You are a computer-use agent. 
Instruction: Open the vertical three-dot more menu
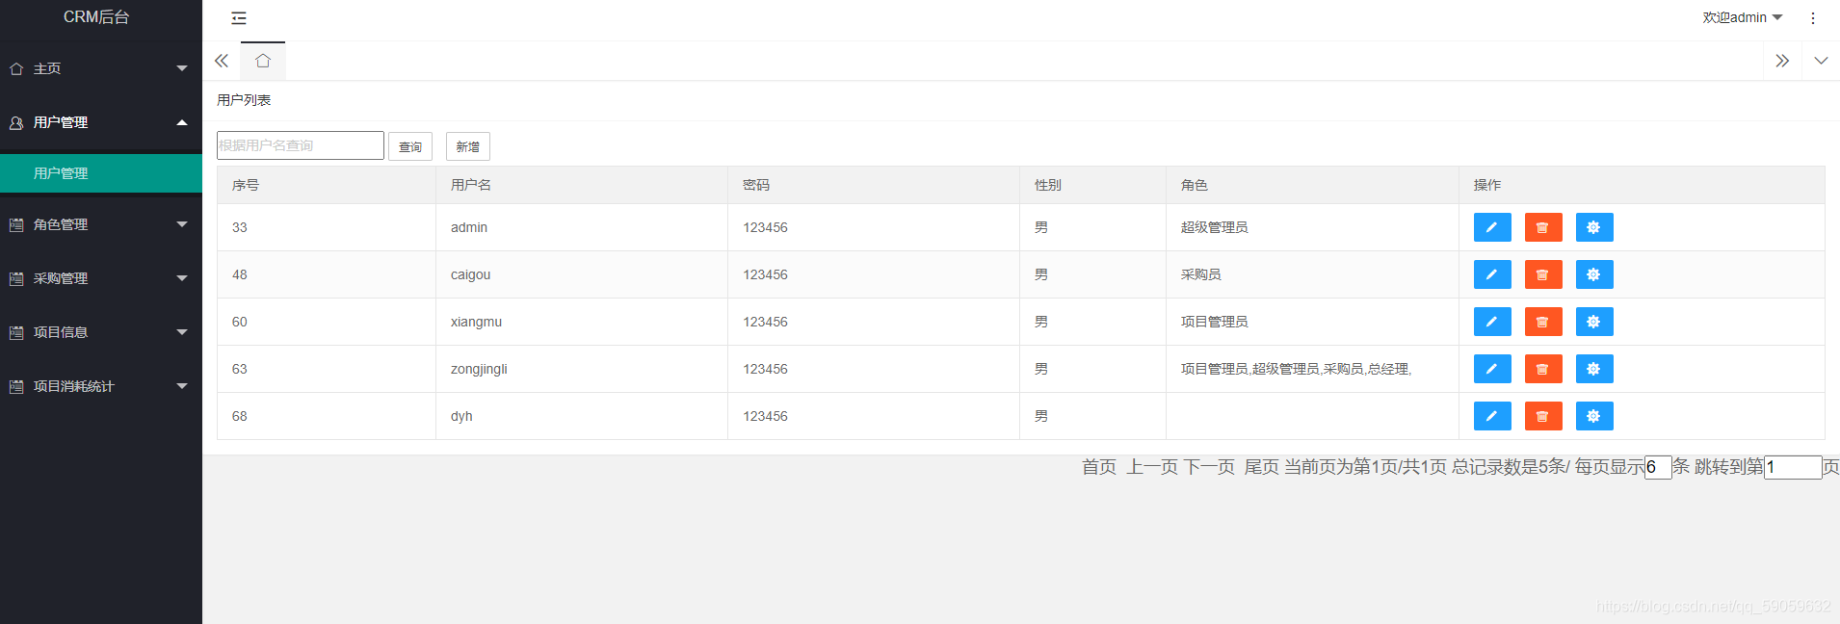coord(1812,18)
